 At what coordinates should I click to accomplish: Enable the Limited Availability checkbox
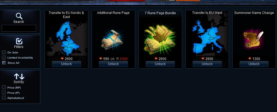(4, 57)
